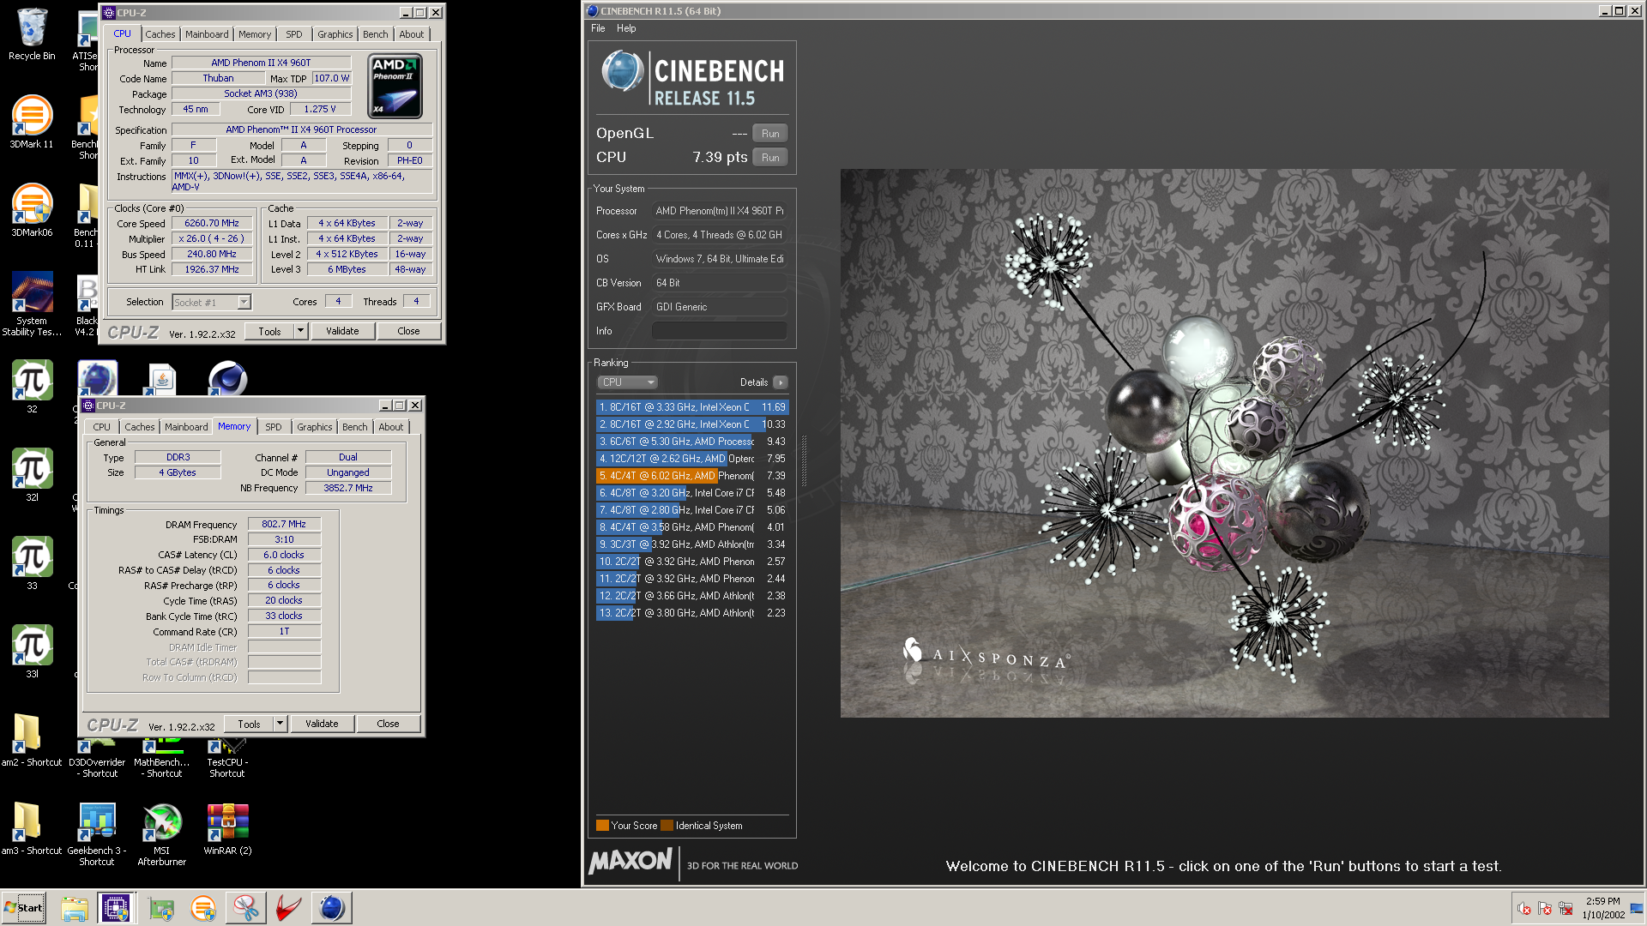Switch to Caches tab in upper CPU-Z

[x=160, y=34]
